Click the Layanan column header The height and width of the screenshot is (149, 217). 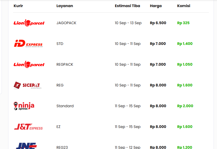tap(65, 6)
